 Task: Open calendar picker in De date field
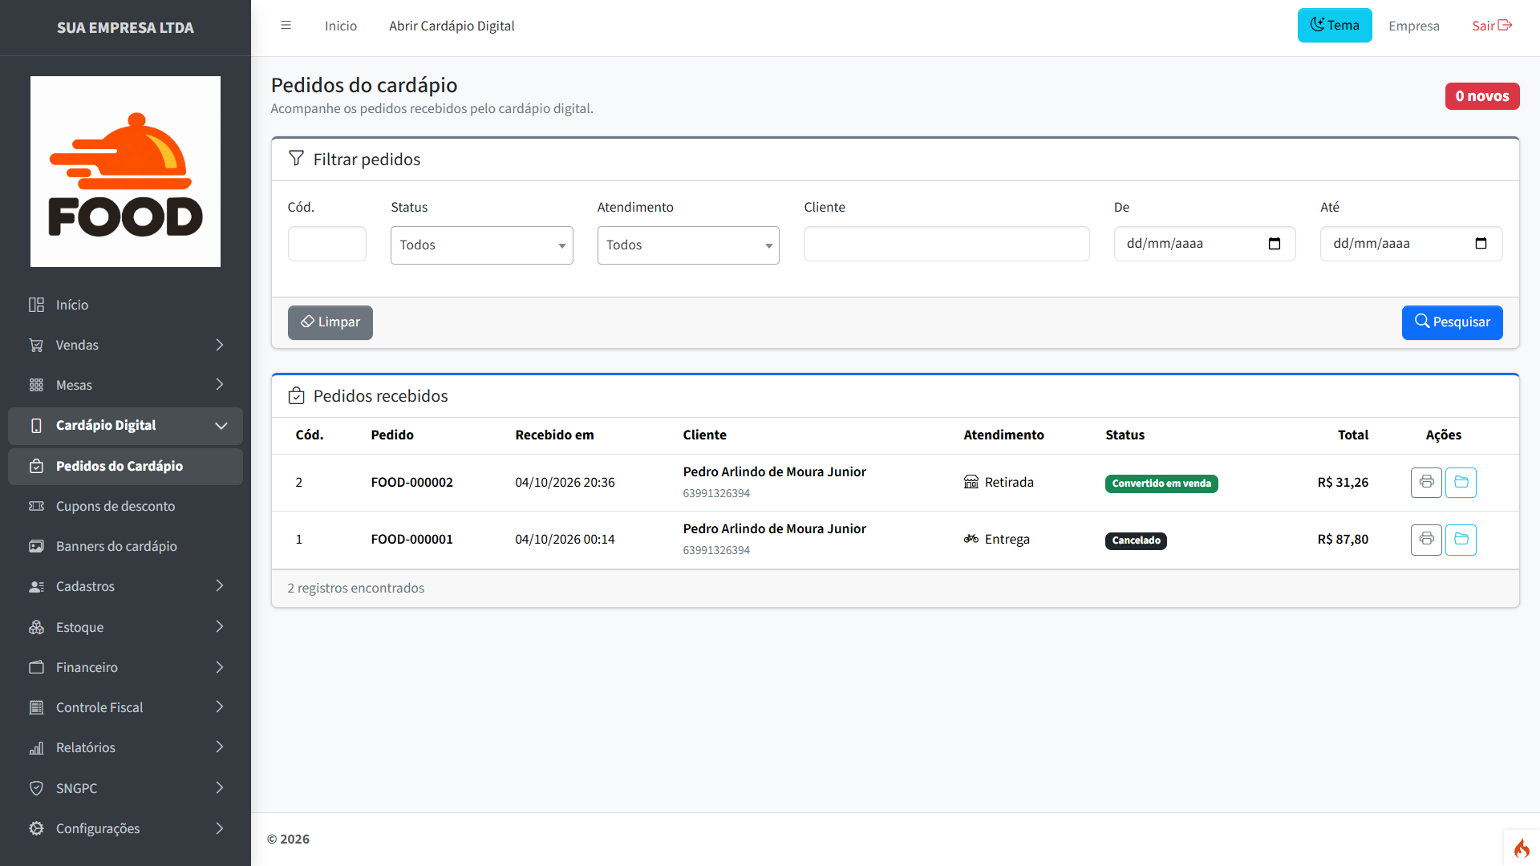(1275, 244)
